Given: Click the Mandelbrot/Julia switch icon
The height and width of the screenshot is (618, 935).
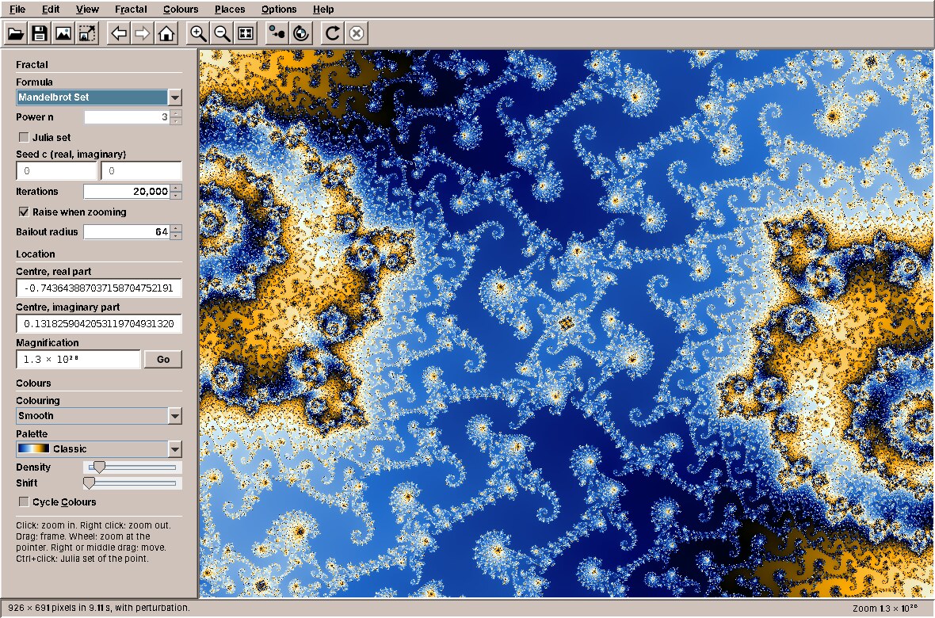Looking at the screenshot, I should pos(277,32).
